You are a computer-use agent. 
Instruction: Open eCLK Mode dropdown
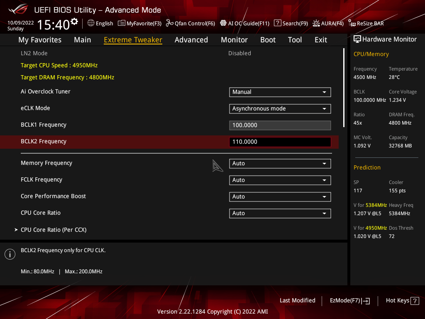coord(280,108)
